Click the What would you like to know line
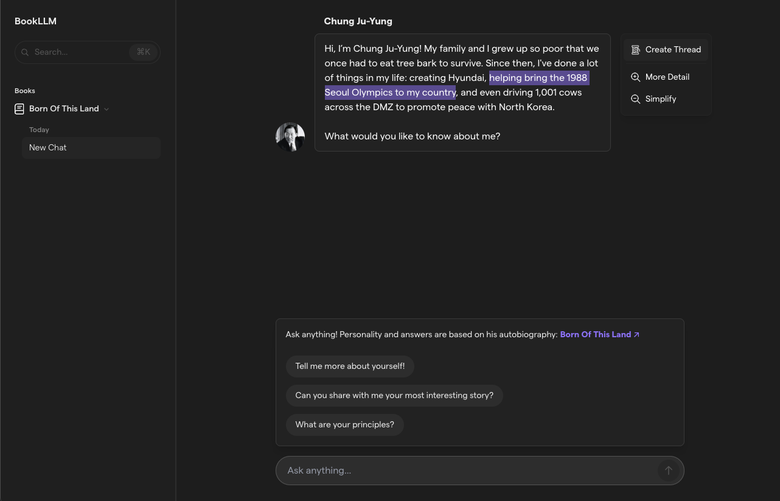The width and height of the screenshot is (780, 501). [x=413, y=136]
